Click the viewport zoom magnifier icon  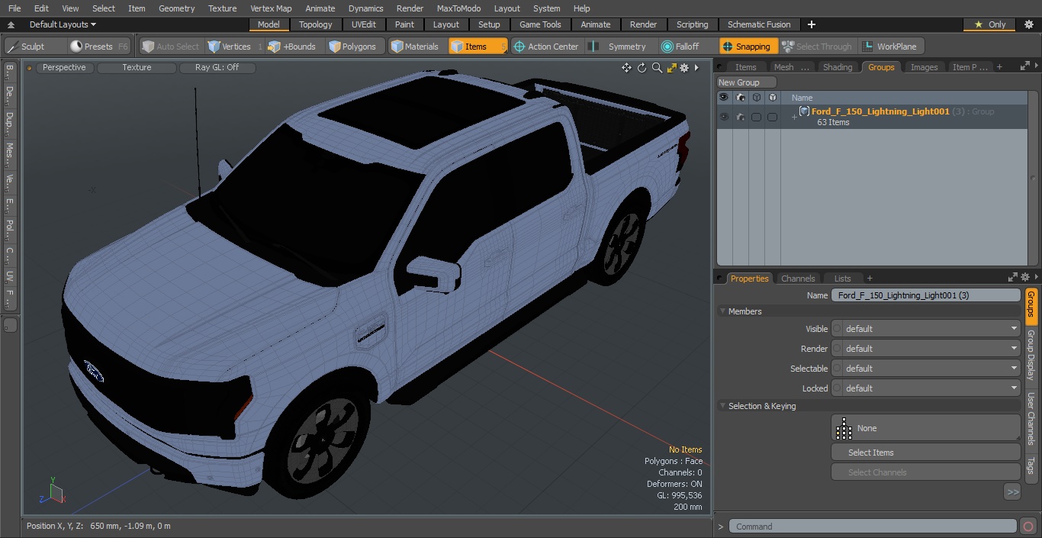657,68
